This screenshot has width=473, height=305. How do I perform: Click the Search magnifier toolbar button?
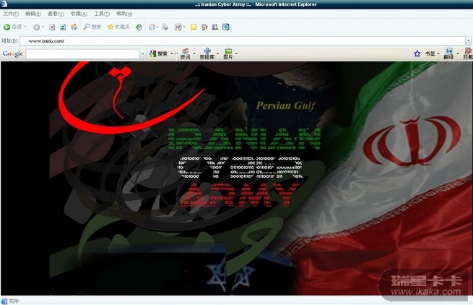click(92, 27)
